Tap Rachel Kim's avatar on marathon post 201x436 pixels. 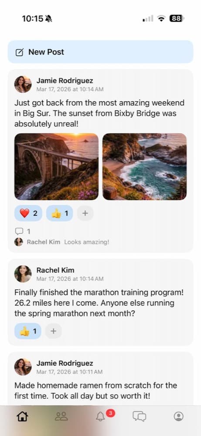[x=23, y=274]
